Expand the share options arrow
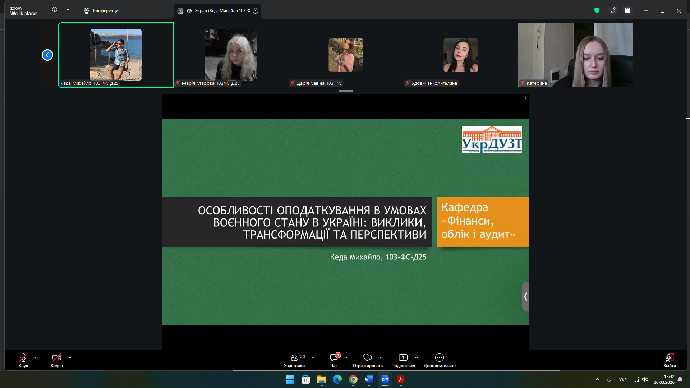The image size is (690, 388). (x=417, y=357)
